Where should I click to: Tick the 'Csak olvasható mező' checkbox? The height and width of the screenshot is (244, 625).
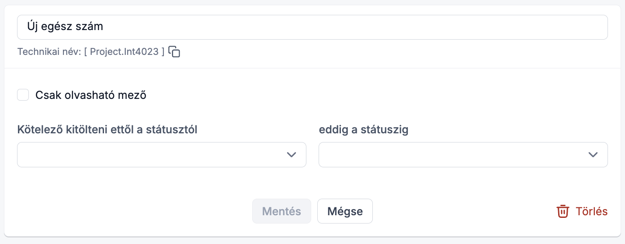point(23,95)
